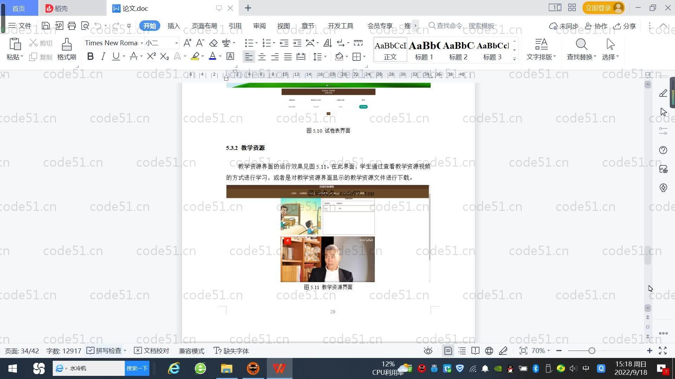
Task: Click the print icon in quick toolbar
Action: click(72, 26)
